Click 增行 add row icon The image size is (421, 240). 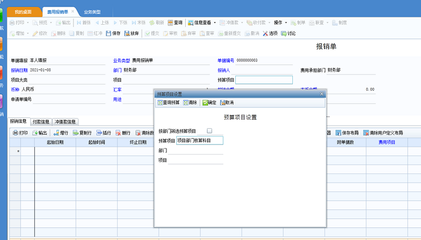pyautogui.click(x=61, y=132)
